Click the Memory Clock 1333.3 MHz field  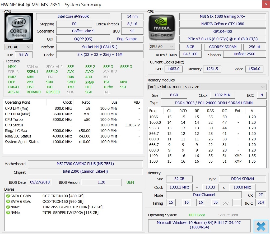[179, 187]
